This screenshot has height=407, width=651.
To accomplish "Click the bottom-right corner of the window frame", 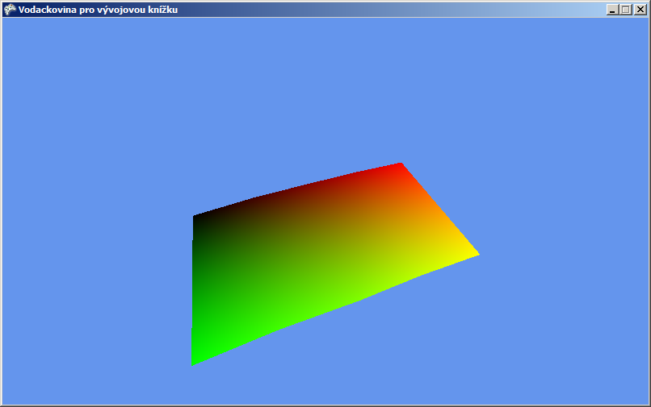I will [648, 404].
